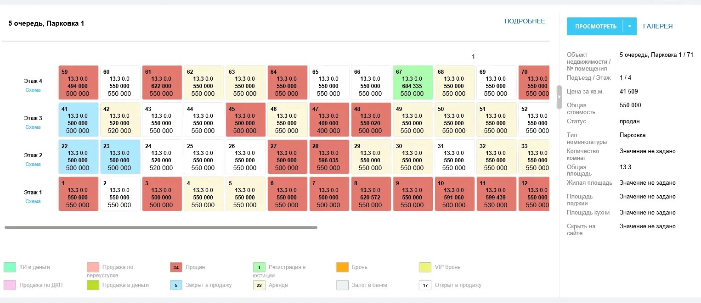Click the Закрыт в продажу legend icon

tap(176, 285)
